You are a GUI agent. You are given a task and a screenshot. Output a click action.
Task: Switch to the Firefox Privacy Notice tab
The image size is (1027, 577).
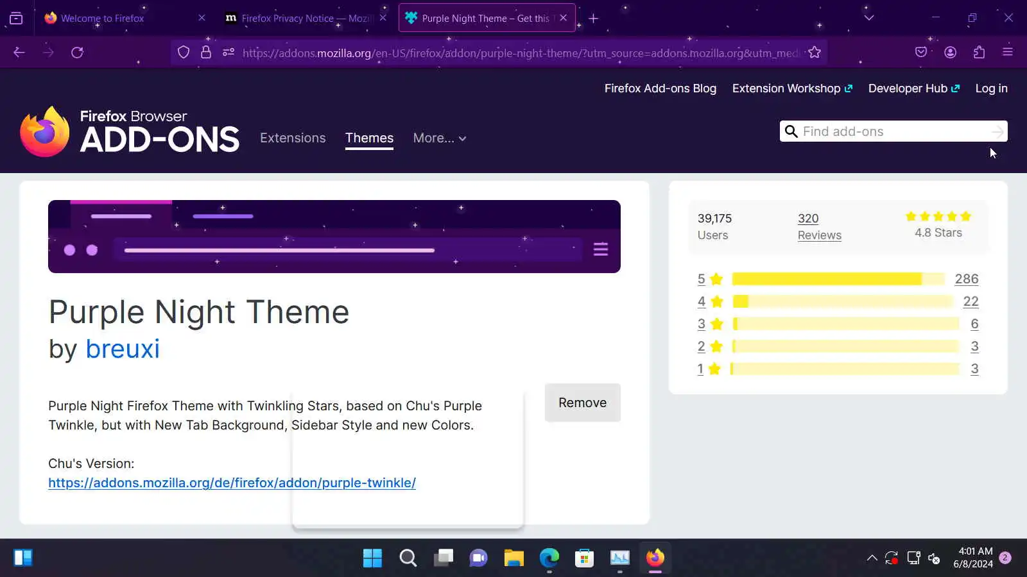coord(306,18)
